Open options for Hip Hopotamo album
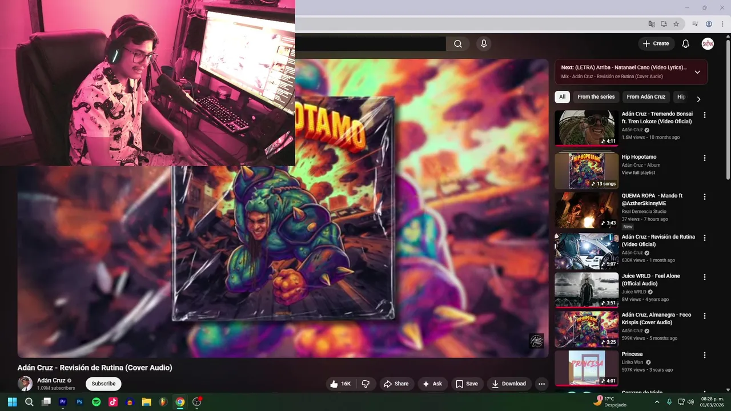 coord(705,158)
